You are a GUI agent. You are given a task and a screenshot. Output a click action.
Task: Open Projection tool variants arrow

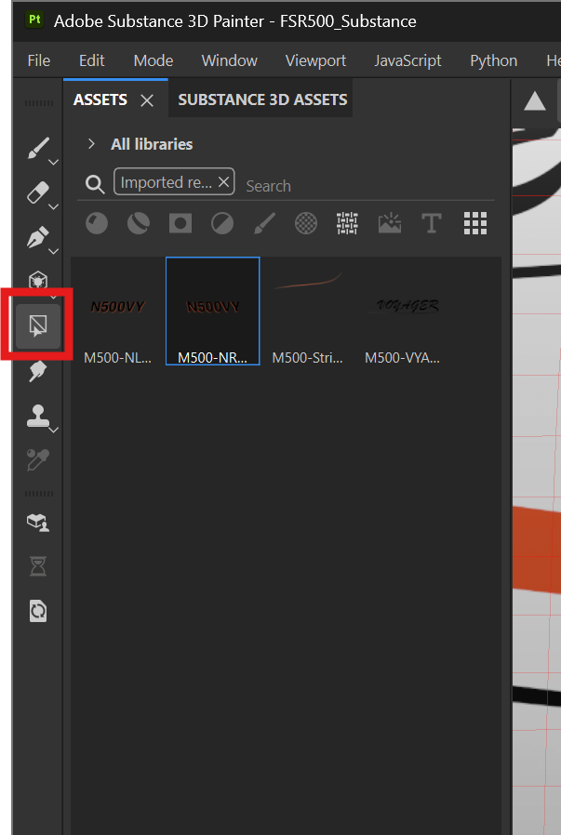(54, 251)
